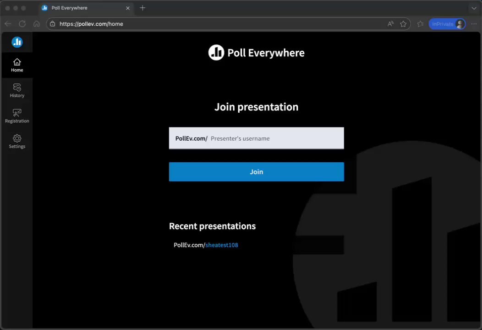Open the Registration sidebar item
482x330 pixels.
17,116
